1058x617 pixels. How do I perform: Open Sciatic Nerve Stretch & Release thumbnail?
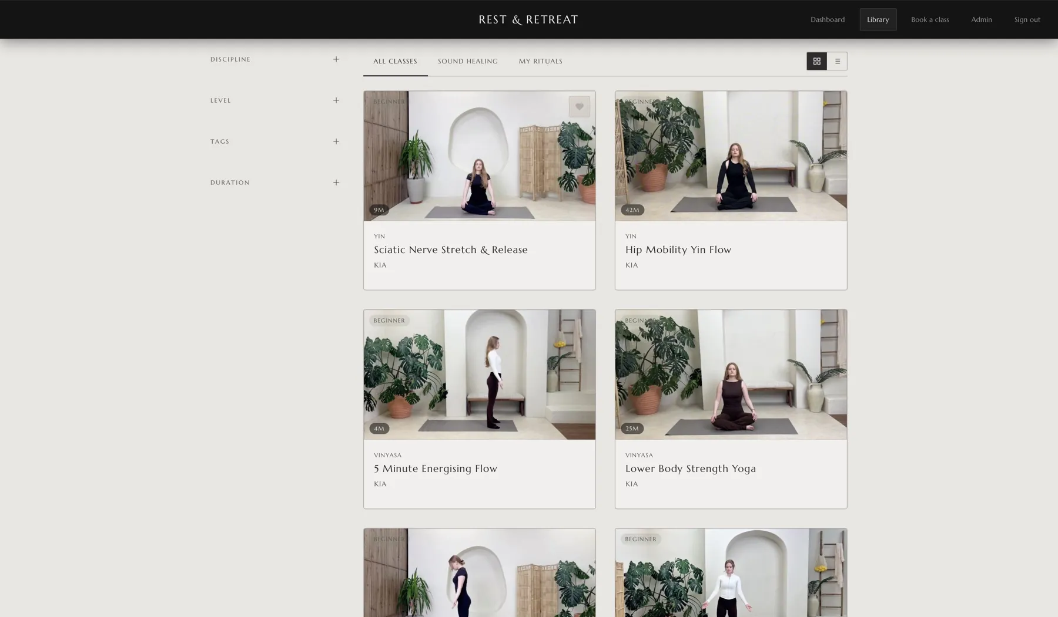(x=479, y=156)
